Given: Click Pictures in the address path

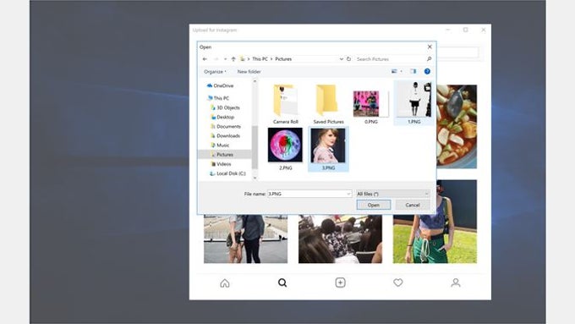Looking at the screenshot, I should (283, 58).
